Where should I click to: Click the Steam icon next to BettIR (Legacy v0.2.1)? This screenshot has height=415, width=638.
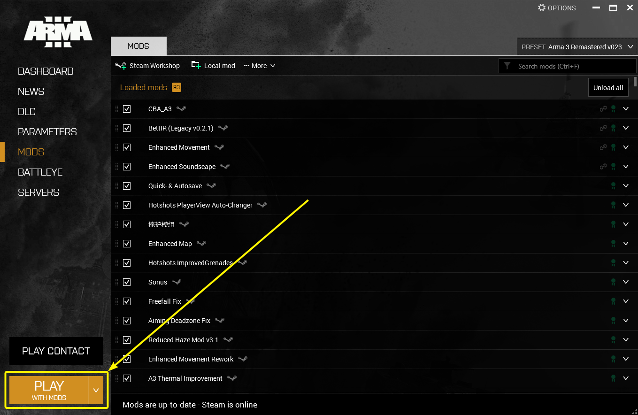coord(223,128)
